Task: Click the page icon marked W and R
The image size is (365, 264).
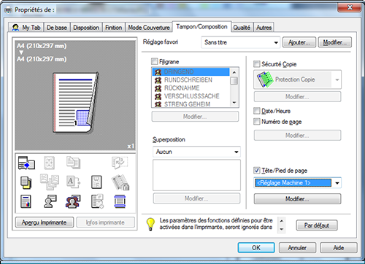Action: (x=96, y=182)
